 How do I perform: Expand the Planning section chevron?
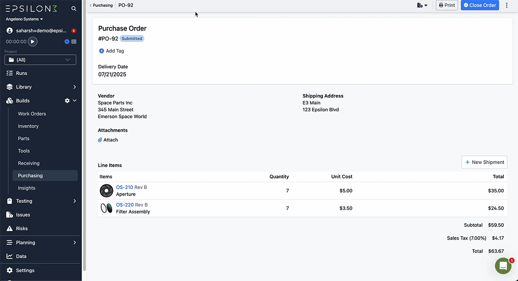pyautogui.click(x=75, y=243)
